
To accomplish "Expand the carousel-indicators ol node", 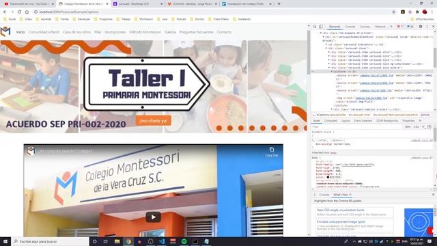I will (326, 44).
